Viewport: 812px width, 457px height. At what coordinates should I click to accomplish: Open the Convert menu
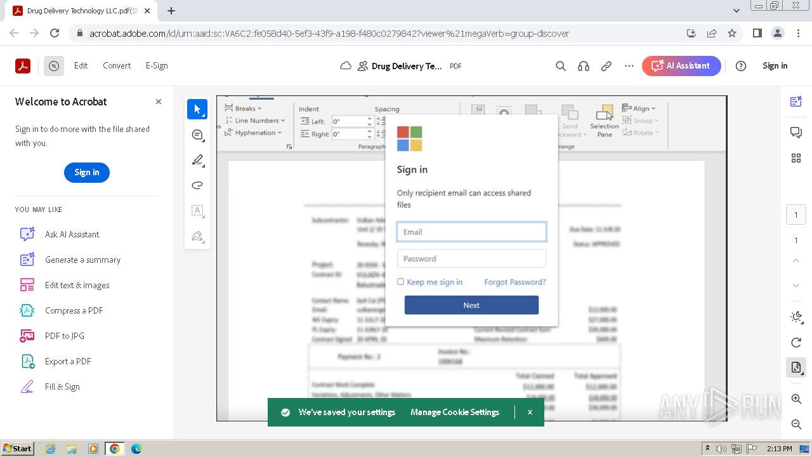pos(117,65)
